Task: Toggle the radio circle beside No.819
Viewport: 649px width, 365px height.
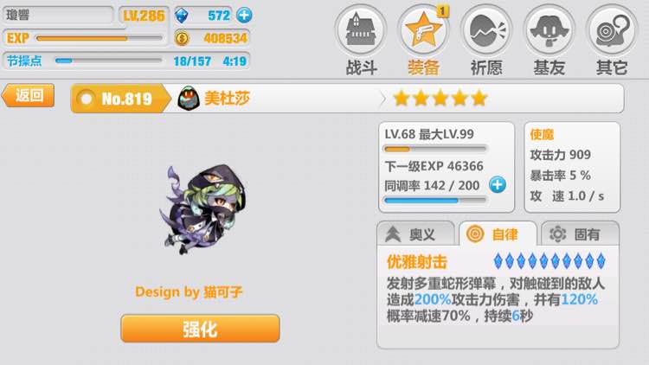Action: pos(86,99)
